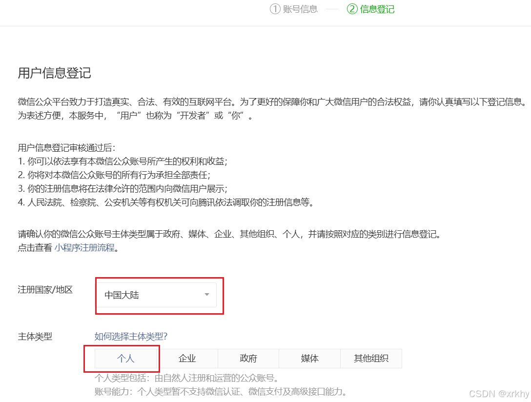Choose the 政府 subject type

248,359
